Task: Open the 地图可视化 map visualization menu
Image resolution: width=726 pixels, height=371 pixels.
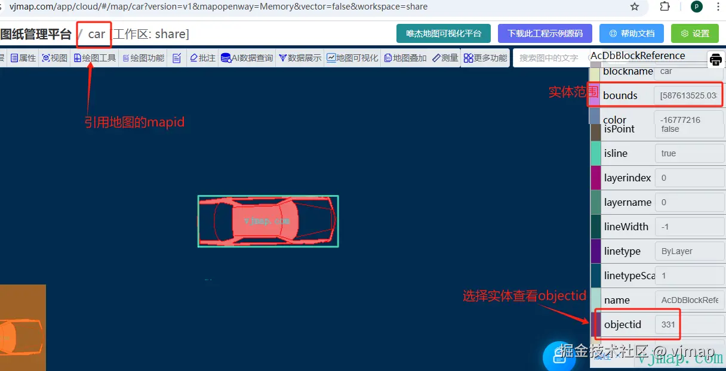Action: pyautogui.click(x=353, y=58)
